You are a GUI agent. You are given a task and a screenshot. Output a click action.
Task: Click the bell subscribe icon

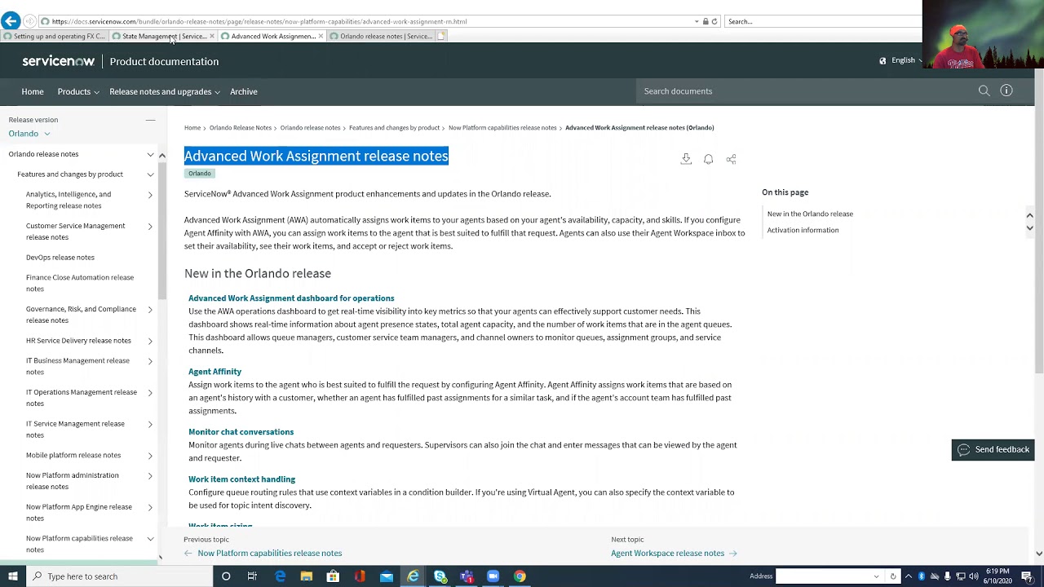pyautogui.click(x=709, y=159)
